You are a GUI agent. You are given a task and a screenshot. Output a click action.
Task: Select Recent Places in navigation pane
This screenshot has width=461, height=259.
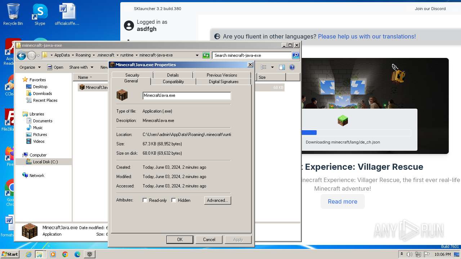tap(45, 100)
